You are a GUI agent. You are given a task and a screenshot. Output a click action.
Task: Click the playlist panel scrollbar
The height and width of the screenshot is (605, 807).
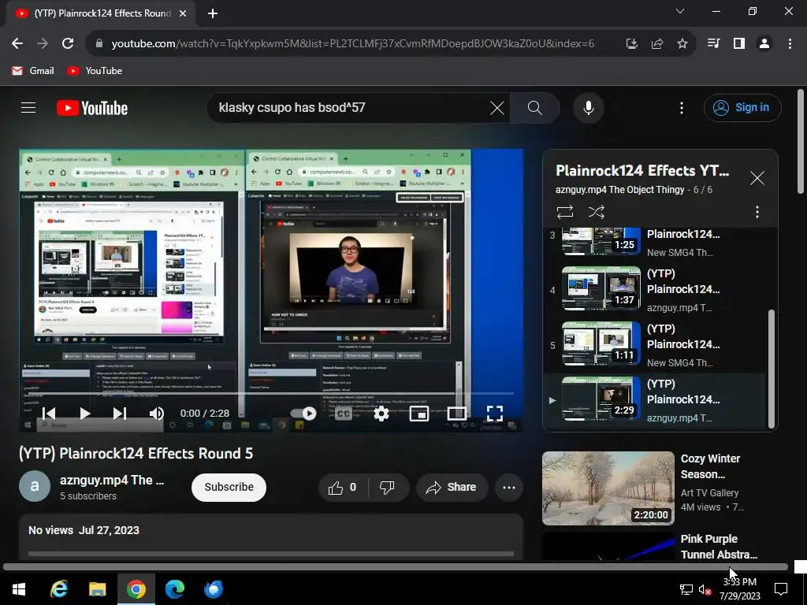coord(771,368)
